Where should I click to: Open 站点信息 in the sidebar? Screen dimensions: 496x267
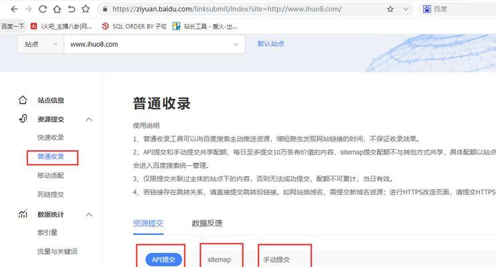tap(51, 100)
